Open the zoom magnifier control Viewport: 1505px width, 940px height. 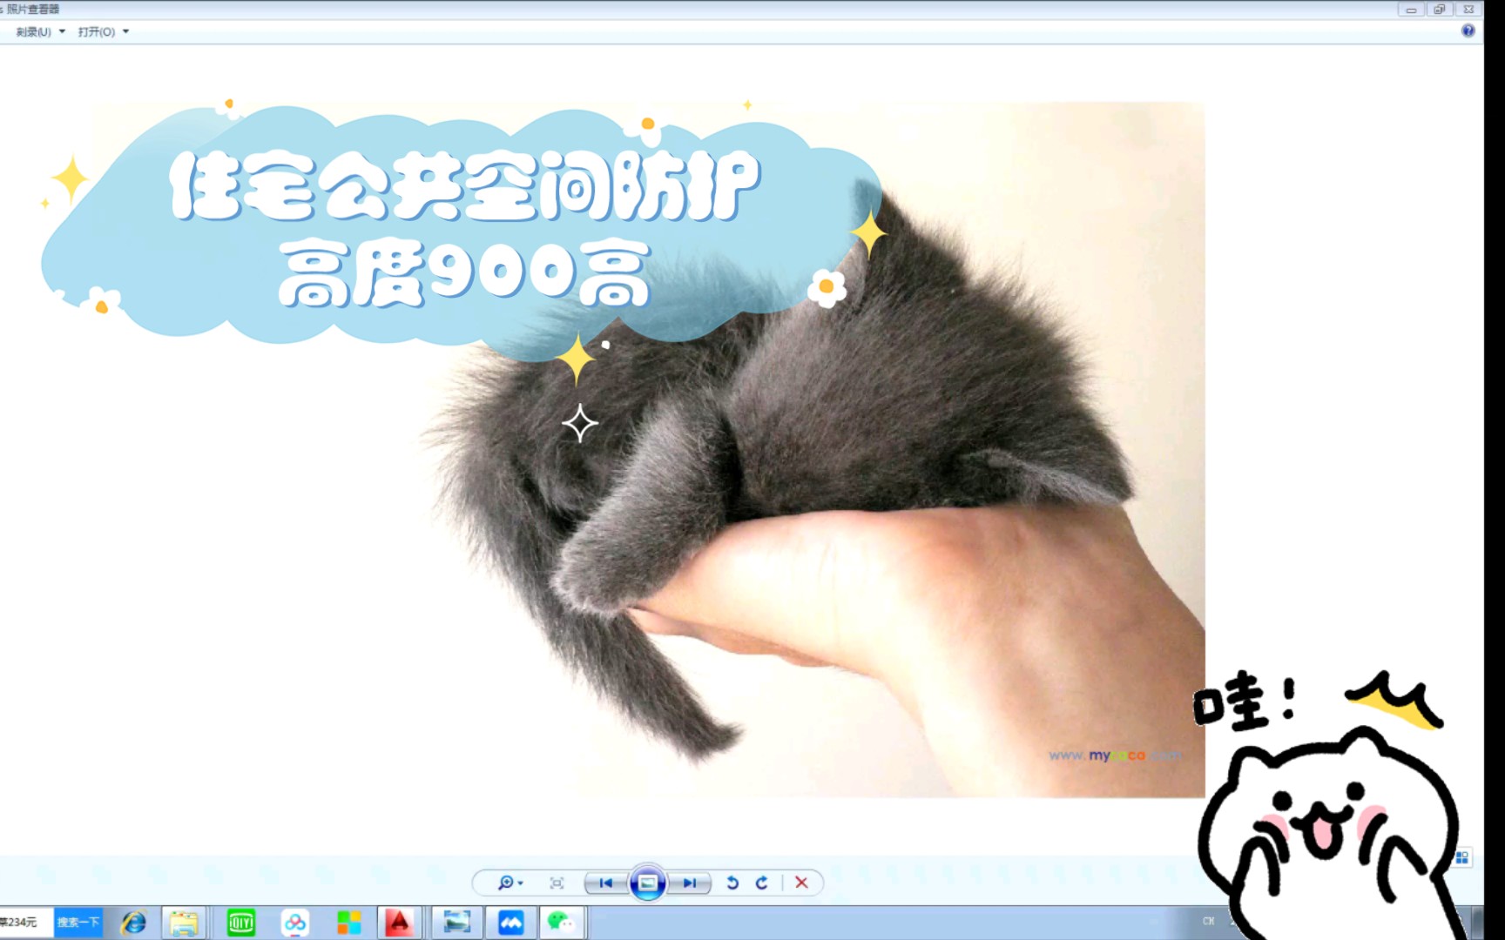510,883
